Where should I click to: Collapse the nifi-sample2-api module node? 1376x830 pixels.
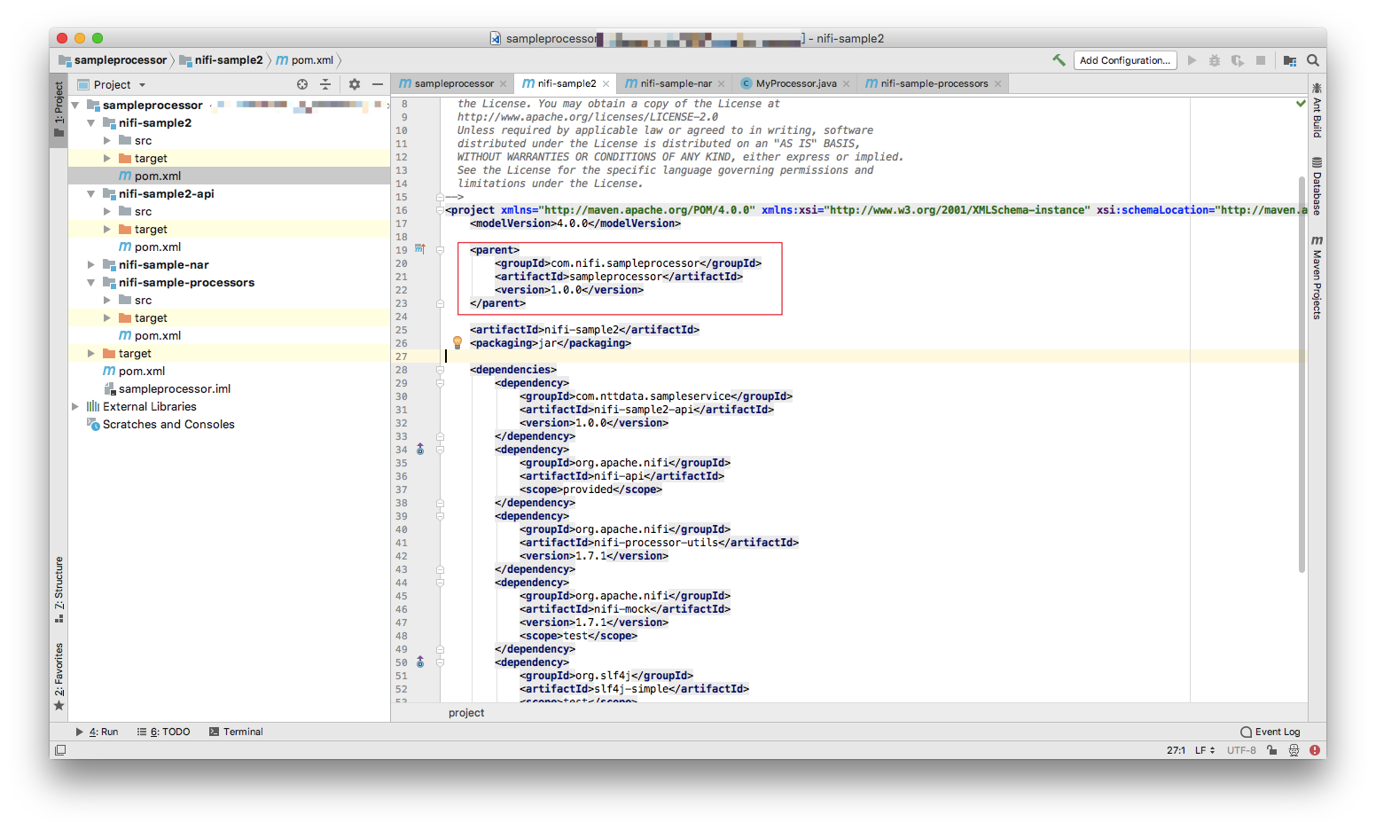[91, 194]
